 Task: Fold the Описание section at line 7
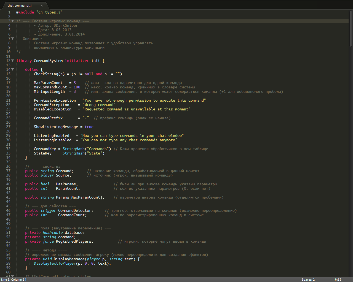click(12, 39)
